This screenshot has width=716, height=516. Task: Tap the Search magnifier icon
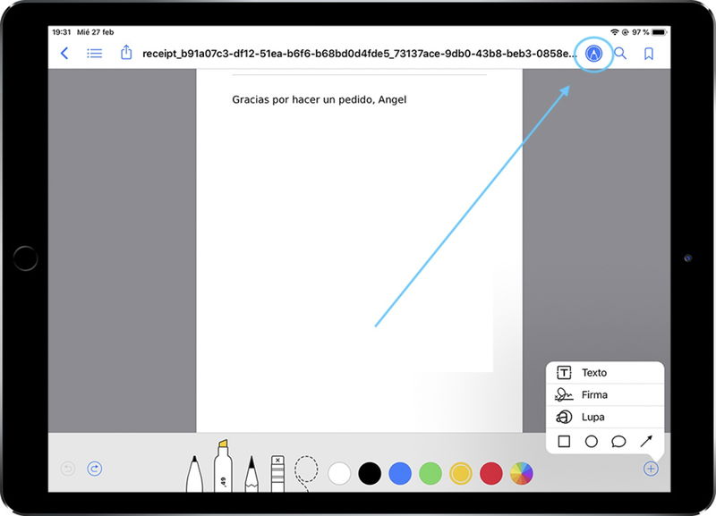click(619, 53)
